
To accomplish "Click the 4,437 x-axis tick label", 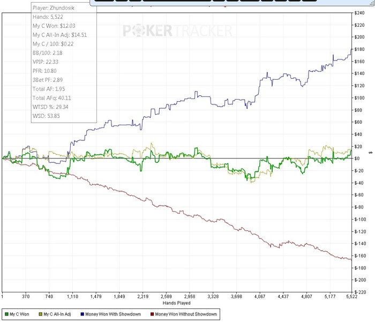I will tap(283, 297).
